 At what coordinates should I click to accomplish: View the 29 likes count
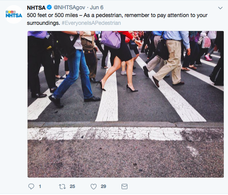103,186
